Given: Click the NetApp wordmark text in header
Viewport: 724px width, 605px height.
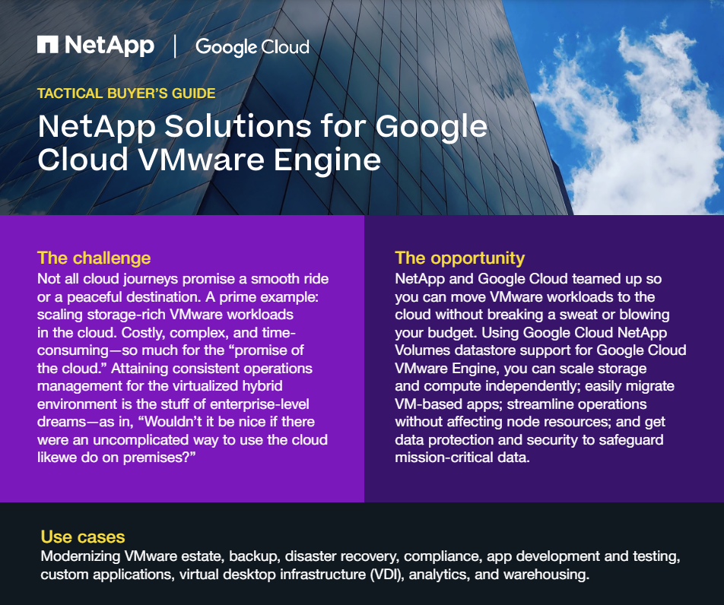Looking at the screenshot, I should [109, 46].
